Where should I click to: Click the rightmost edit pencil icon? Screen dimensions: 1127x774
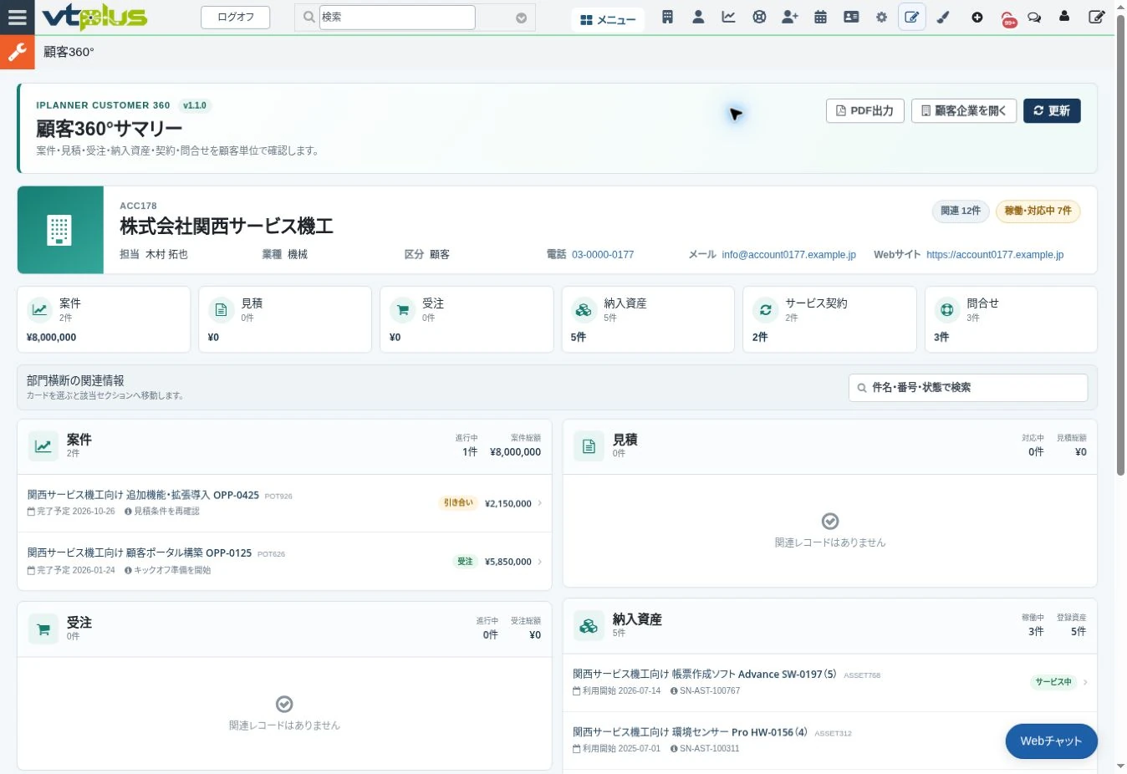click(x=1097, y=17)
